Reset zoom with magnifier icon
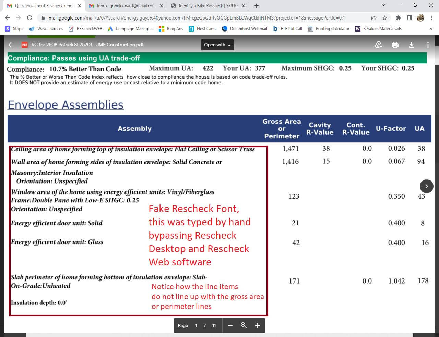 (x=244, y=325)
